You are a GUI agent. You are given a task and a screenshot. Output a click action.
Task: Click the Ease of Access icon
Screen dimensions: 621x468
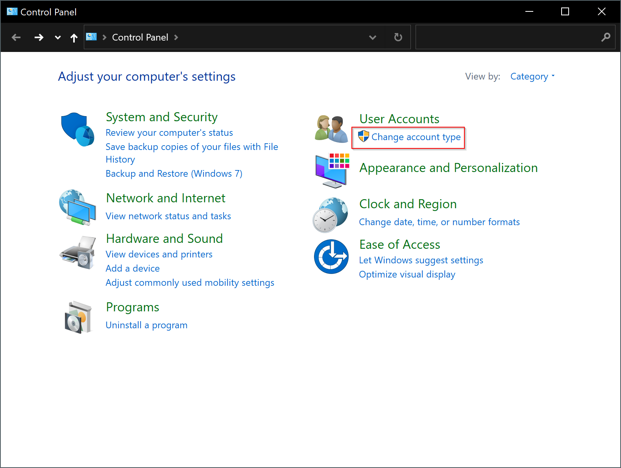pos(331,257)
